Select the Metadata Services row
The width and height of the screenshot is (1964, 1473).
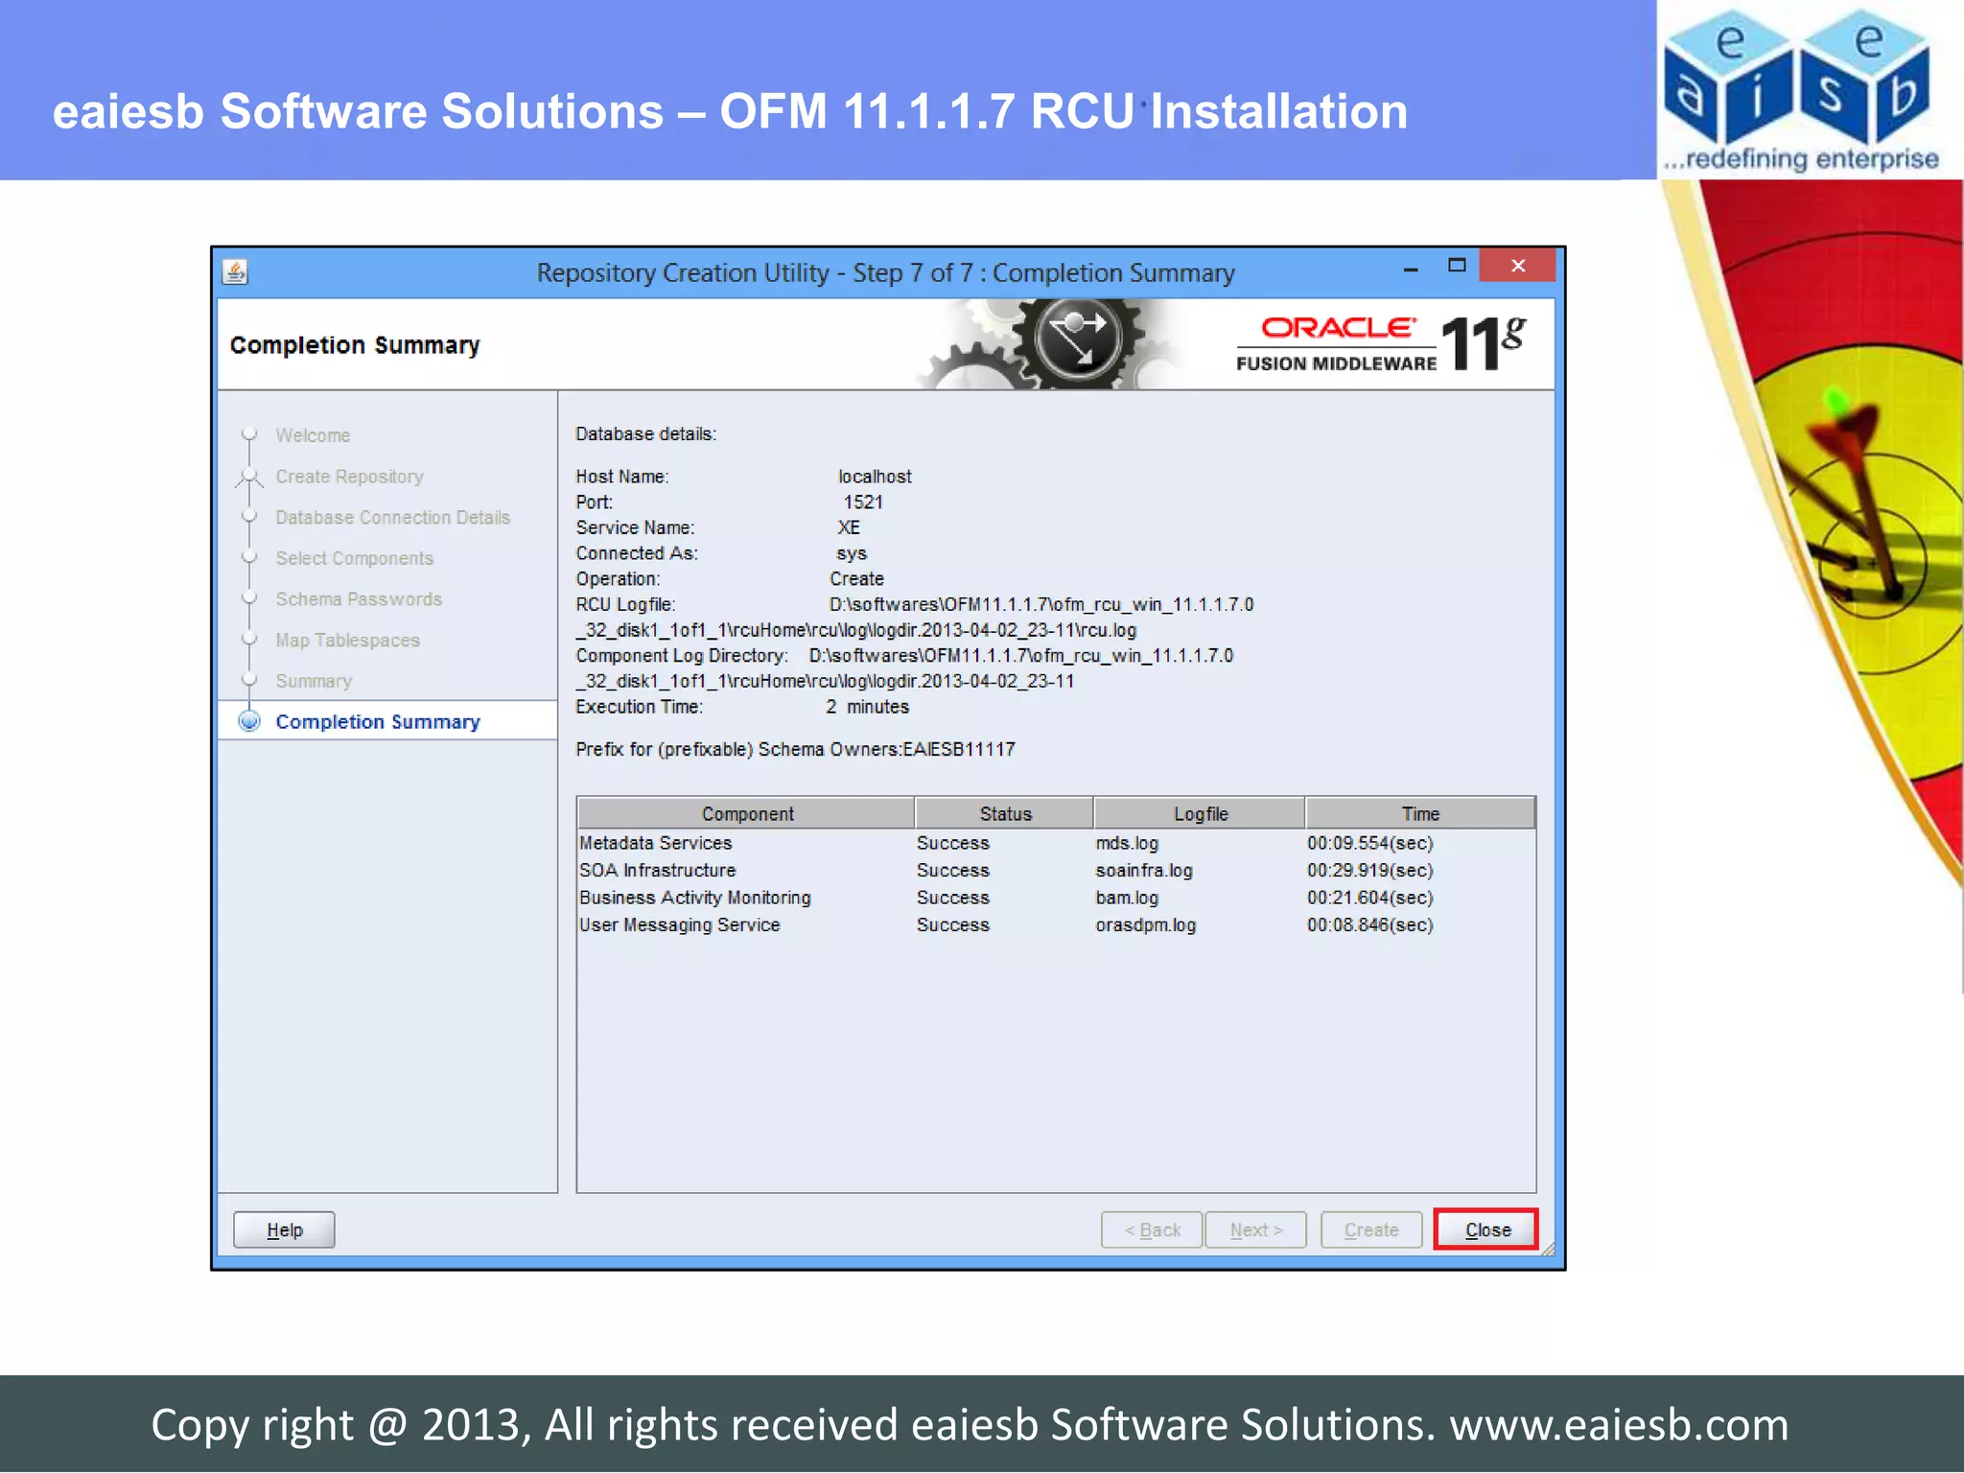[1056, 843]
